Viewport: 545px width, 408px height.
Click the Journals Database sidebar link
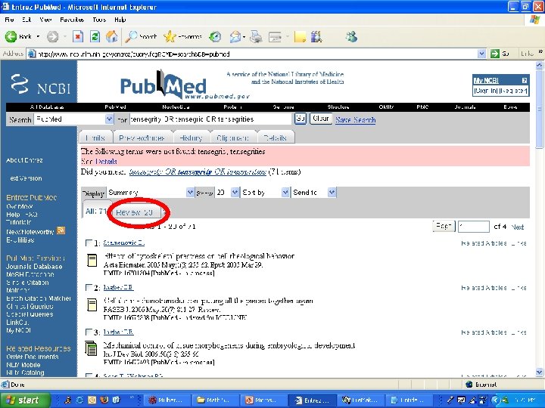(x=34, y=267)
